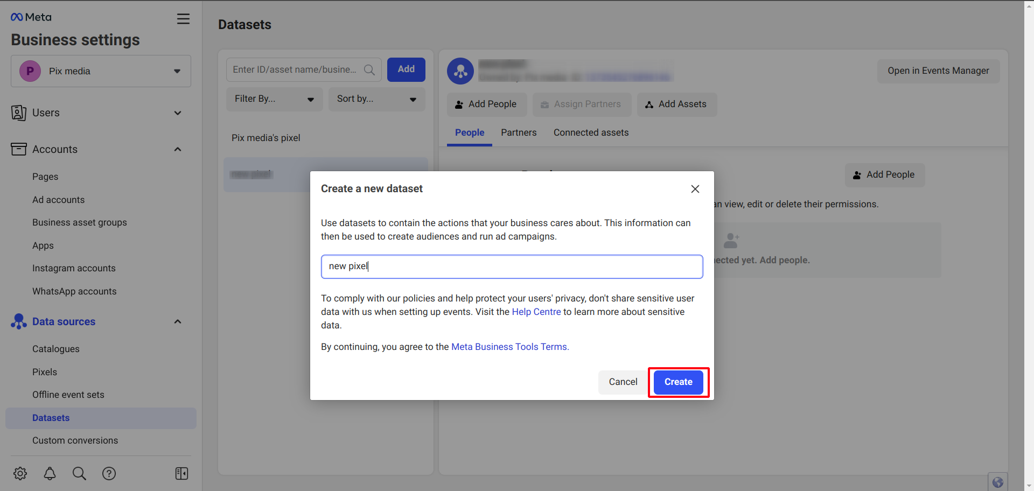This screenshot has width=1034, height=491.
Task: Open Apps in sidebar
Action: click(43, 245)
